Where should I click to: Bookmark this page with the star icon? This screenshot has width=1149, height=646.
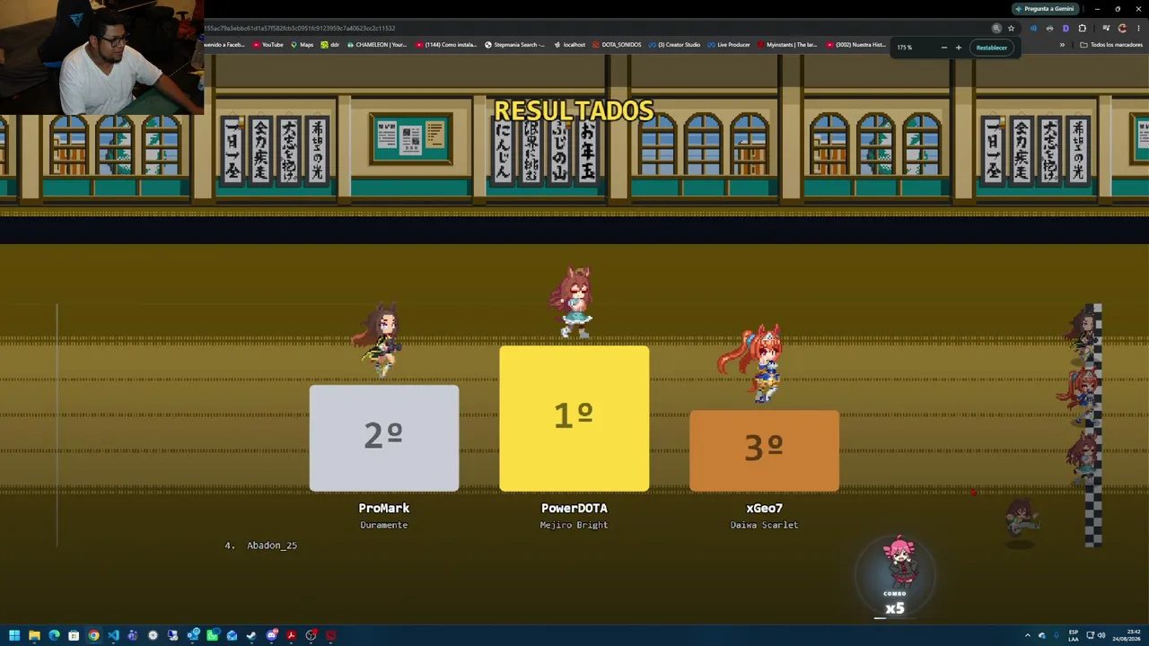1011,28
